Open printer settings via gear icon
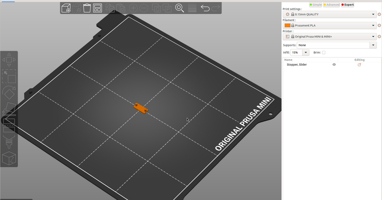This screenshot has width=382, height=200. click(379, 36)
